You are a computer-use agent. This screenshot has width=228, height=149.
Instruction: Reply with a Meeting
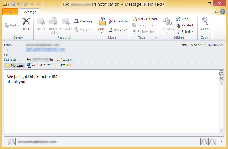coord(83,21)
